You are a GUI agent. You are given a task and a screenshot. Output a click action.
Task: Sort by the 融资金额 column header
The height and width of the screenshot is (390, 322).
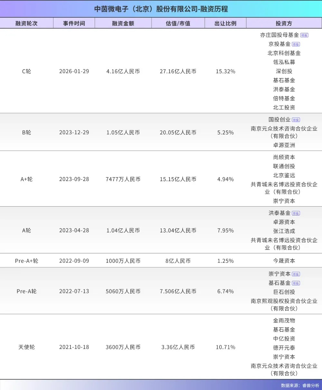pos(123,23)
